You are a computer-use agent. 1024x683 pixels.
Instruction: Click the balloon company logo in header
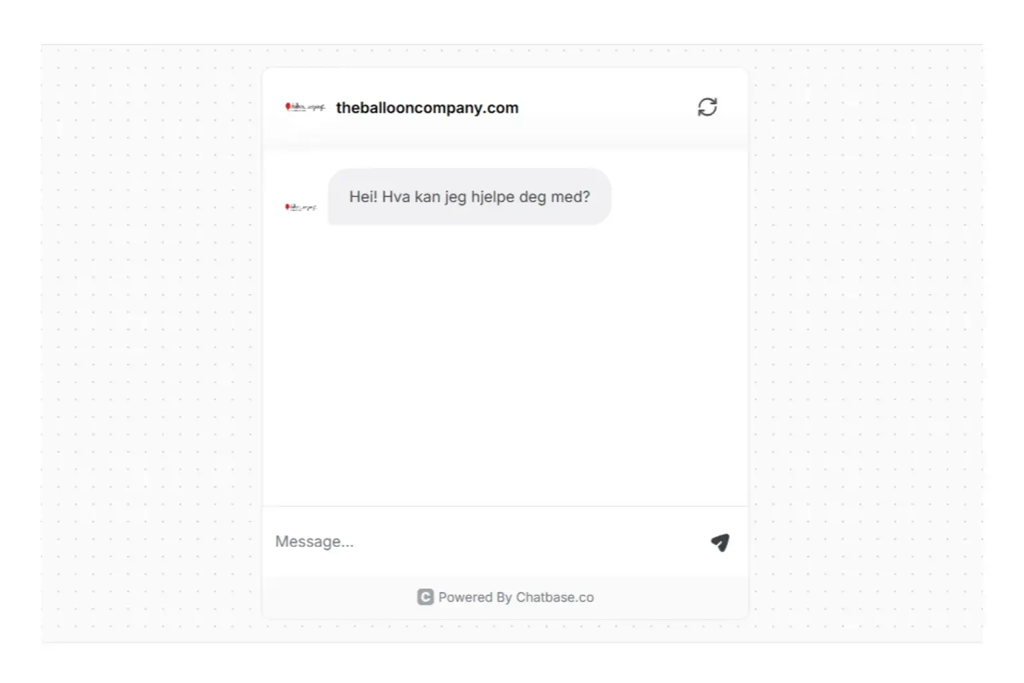point(305,107)
